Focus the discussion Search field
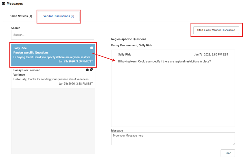Viewport: 247px width, 162px height. tap(53, 35)
